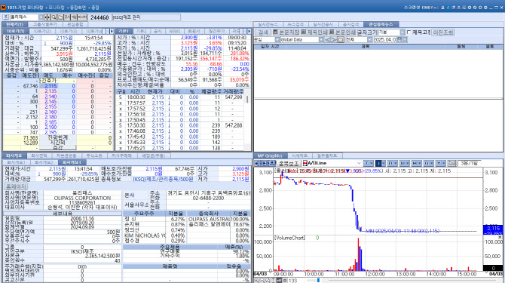Open the folder icon beside stock search
Viewport: 505px width, 283px height.
pyautogui.click(x=60, y=17)
